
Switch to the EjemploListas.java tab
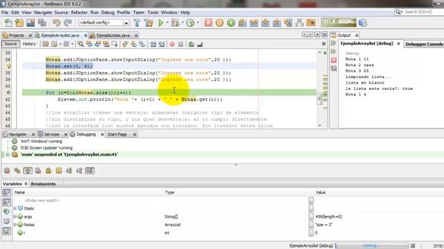[113, 35]
